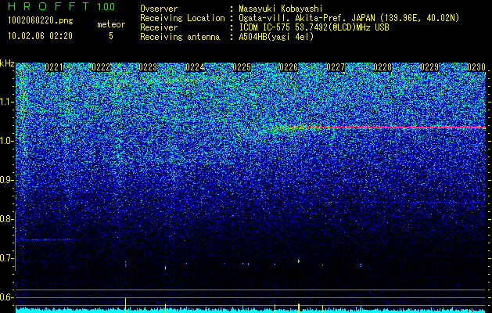Viewport: 492px width, 313px height.
Task: Click observer name Masayuki Kobayashi
Action: (x=280, y=9)
